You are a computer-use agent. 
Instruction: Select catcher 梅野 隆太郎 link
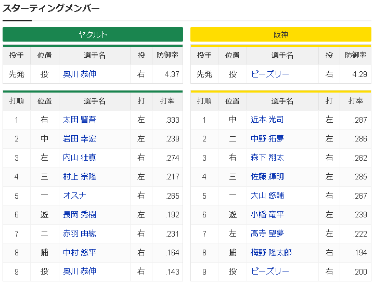tap(272, 252)
